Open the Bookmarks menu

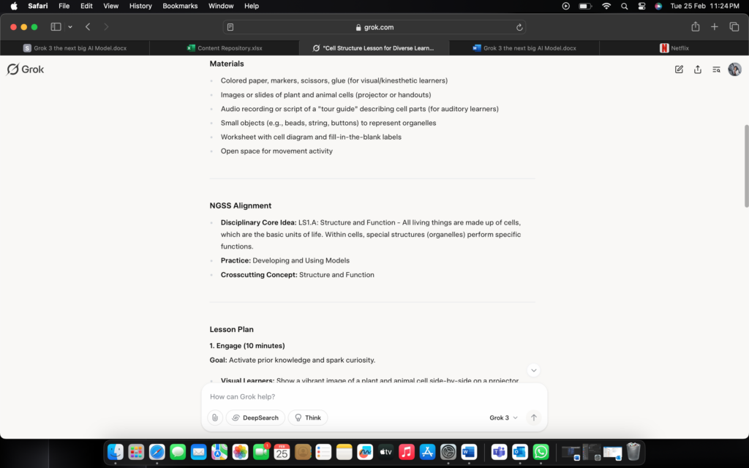click(x=180, y=6)
